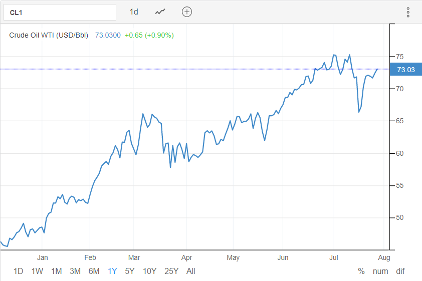Show All historical data range
Screen dimensions: 422x281
(190, 271)
